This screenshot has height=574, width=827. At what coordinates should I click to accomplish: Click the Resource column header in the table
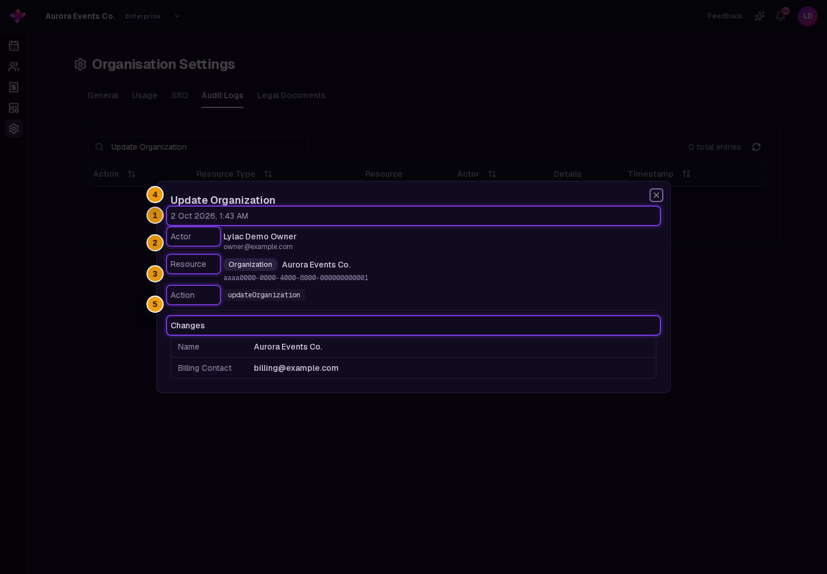point(384,174)
